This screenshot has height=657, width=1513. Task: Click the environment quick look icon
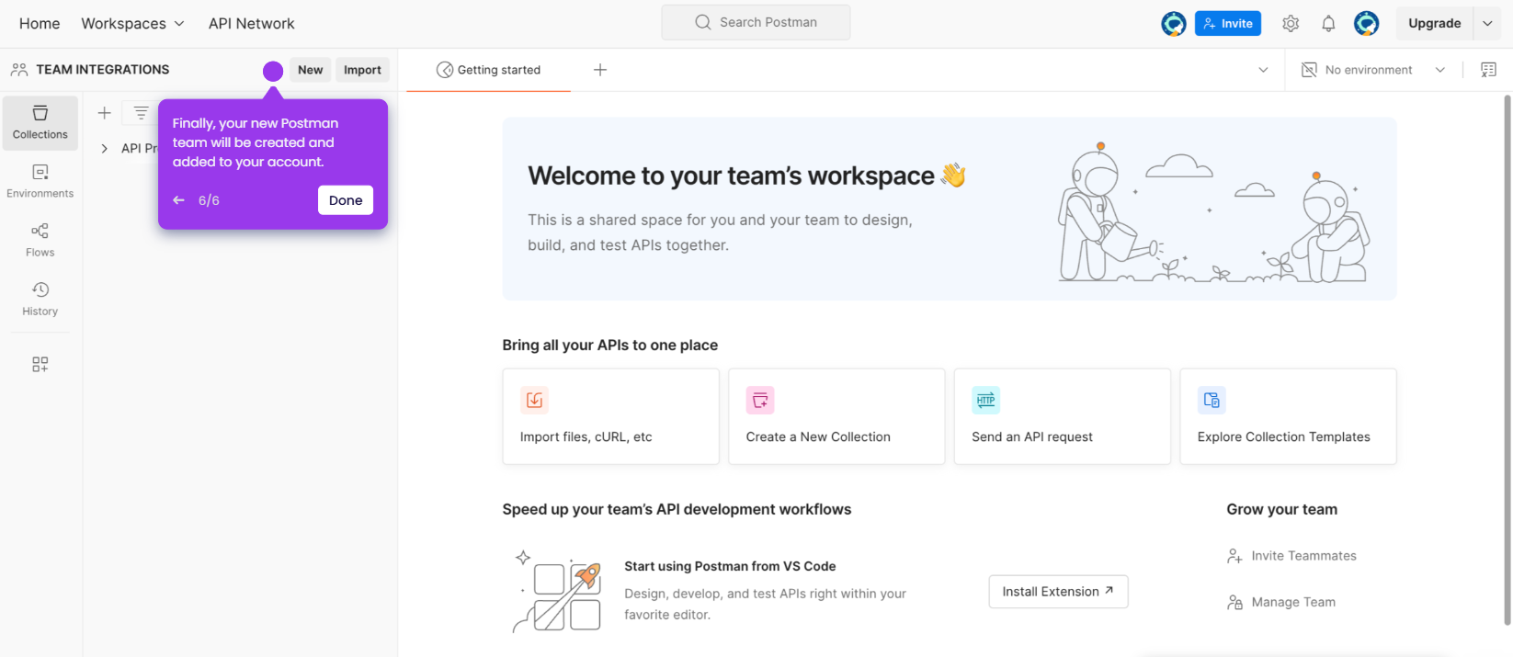click(1488, 70)
